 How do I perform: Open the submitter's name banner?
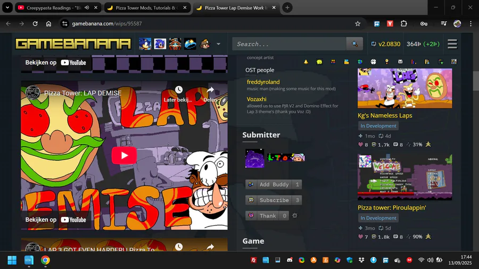tap(286, 157)
